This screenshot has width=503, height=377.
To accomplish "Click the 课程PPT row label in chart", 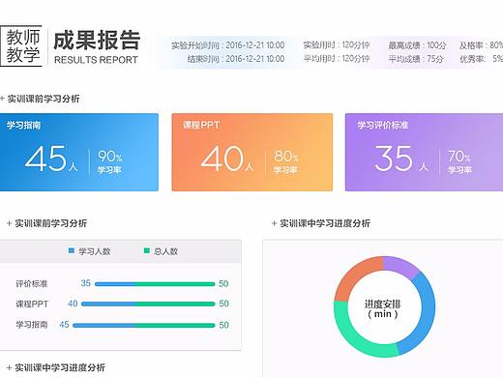I will [32, 304].
